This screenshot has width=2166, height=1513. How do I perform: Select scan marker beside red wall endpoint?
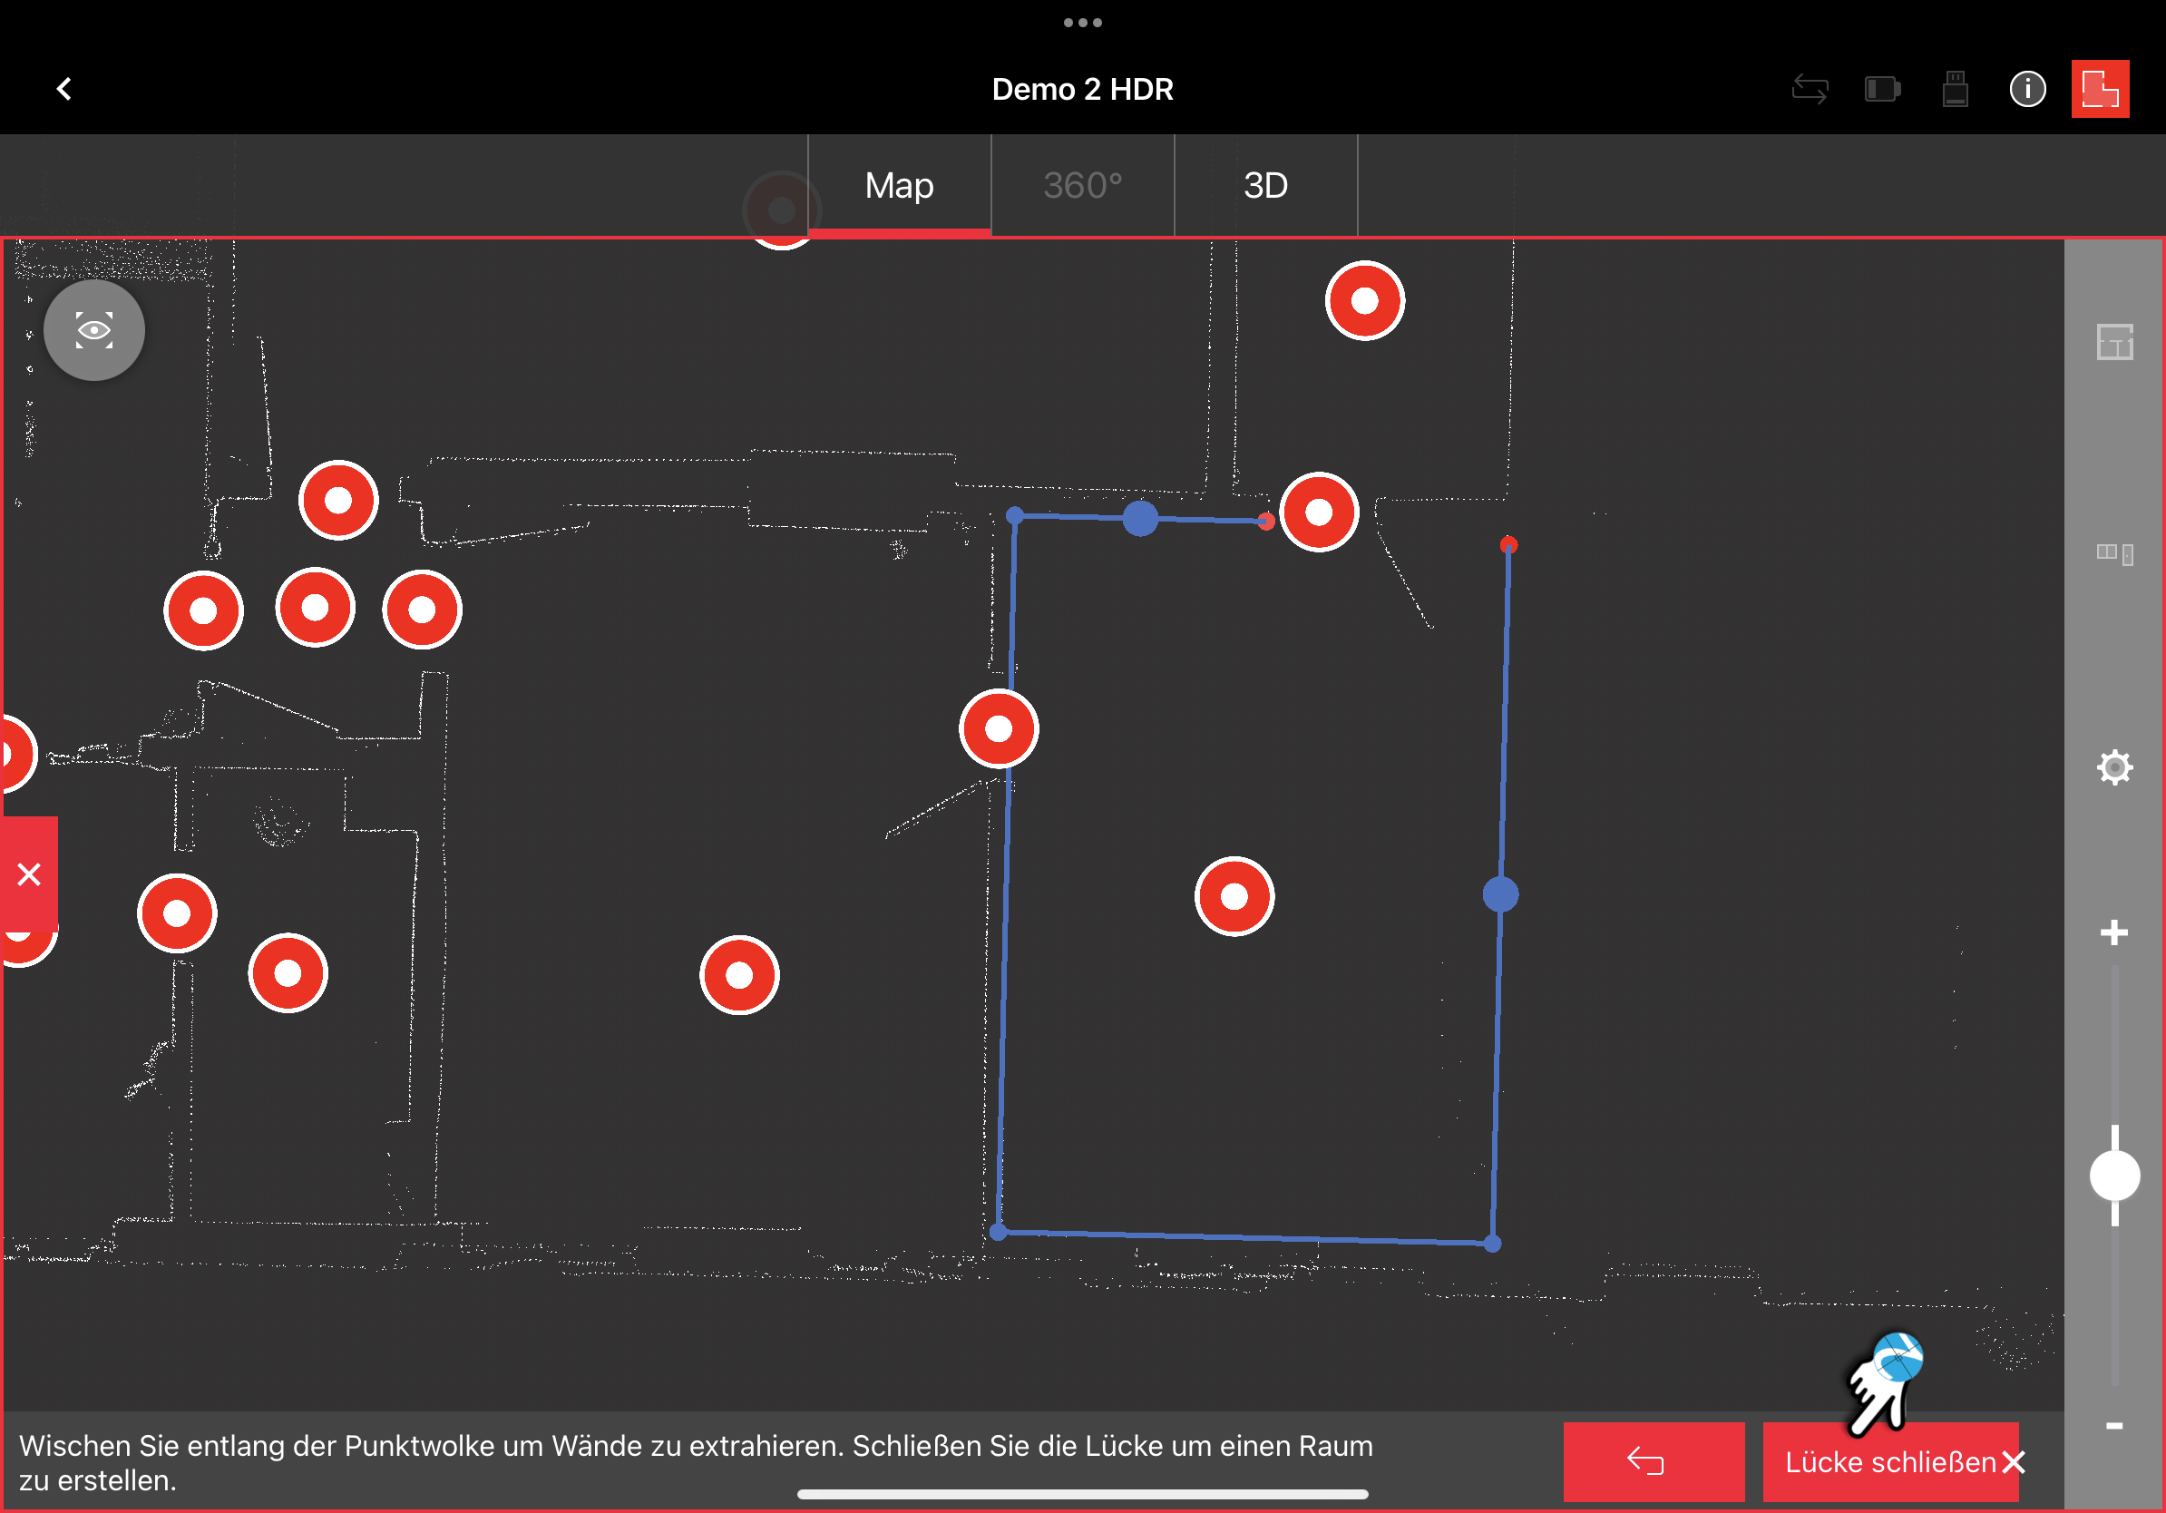(x=1318, y=512)
